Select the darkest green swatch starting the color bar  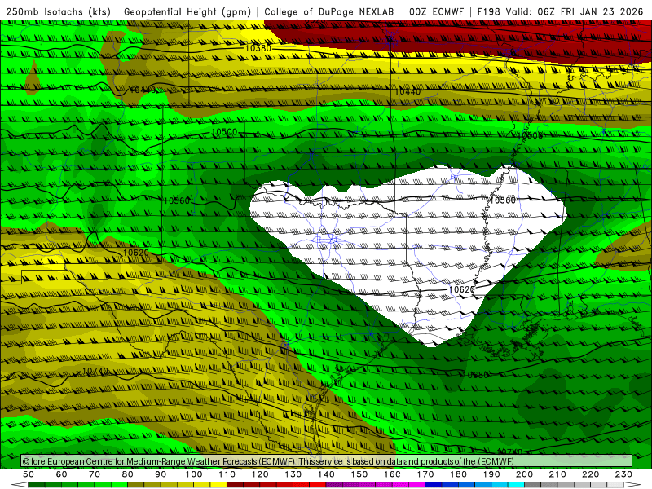click(x=37, y=485)
